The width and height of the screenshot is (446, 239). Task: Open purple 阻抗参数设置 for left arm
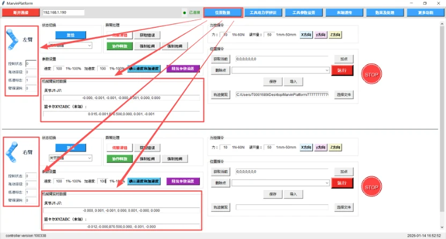pyautogui.click(x=183, y=69)
